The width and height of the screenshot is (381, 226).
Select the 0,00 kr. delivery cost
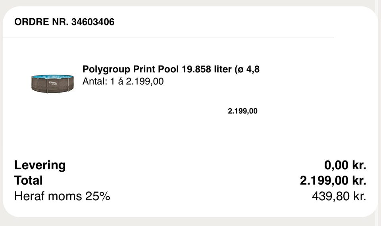345,165
